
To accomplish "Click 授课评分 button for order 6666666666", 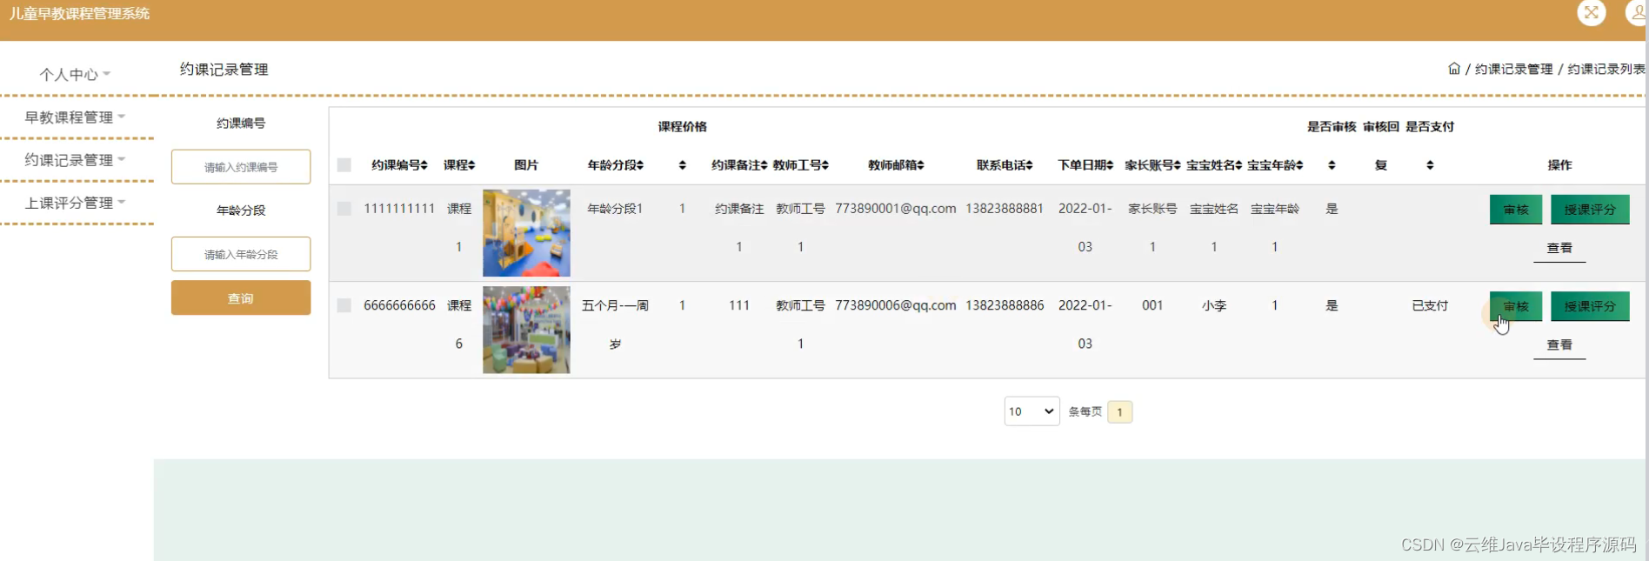I will pos(1590,306).
